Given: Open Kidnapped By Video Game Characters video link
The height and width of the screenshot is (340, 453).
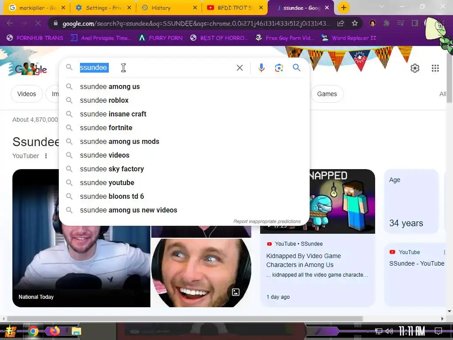Looking at the screenshot, I should click(303, 260).
